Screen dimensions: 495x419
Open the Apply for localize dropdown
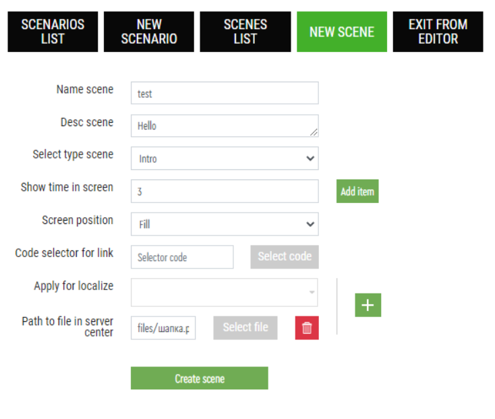tap(225, 292)
